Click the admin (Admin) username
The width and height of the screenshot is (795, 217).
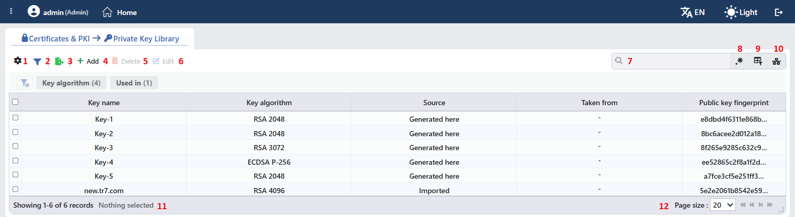[x=65, y=12]
